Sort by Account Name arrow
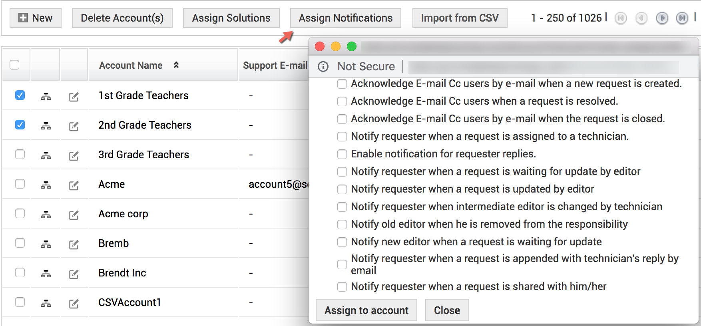Image resolution: width=701 pixels, height=326 pixels. point(176,65)
